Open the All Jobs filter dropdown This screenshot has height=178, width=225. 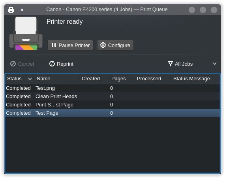point(192,64)
